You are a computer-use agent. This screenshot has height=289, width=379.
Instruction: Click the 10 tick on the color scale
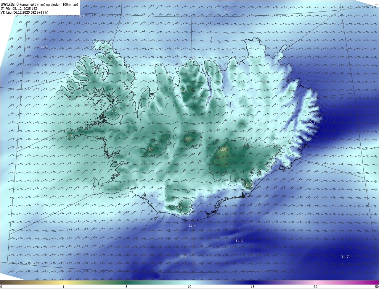pos(189,287)
